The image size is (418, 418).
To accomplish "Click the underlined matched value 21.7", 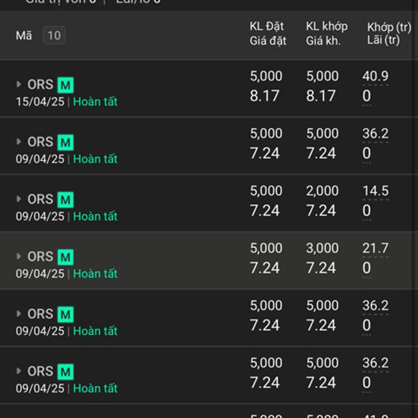I will click(x=376, y=248).
